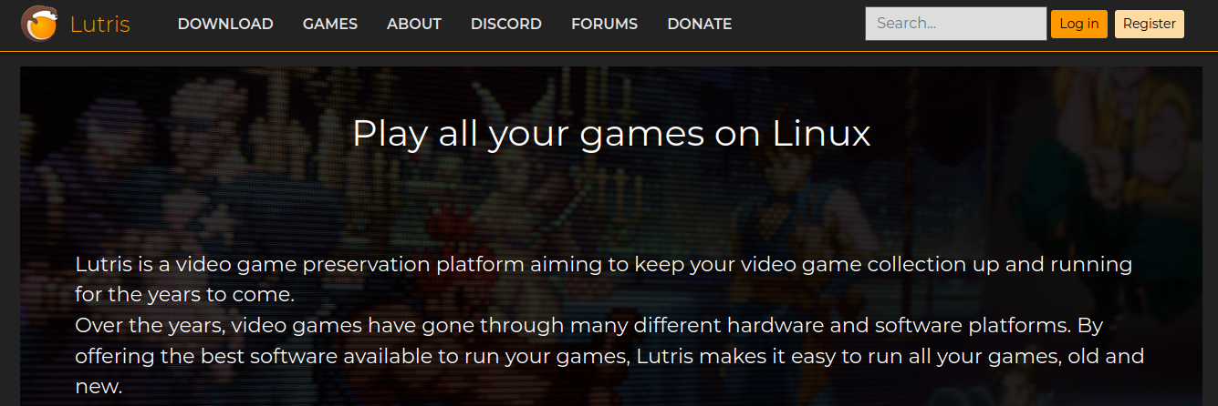This screenshot has height=406, width=1218.
Task: Click the word "Linux" in the heading
Action: 822,133
